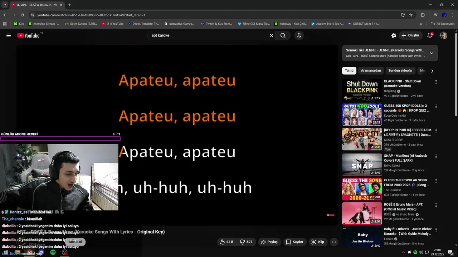Open options for BLACKPINK Shut Down video
Image resolution: width=458 pixels, height=257 pixels.
coord(436,82)
